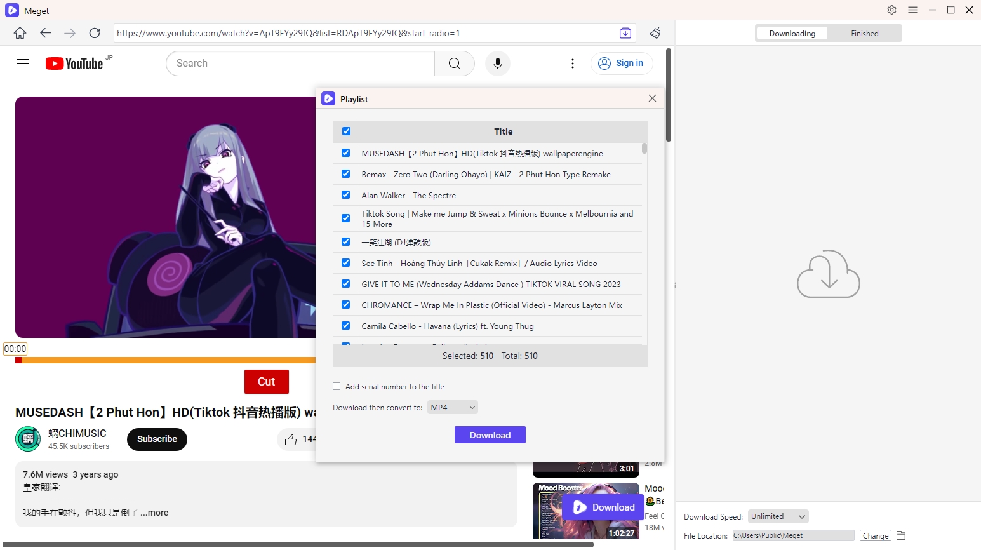
Task: Close the Playlist dialog
Action: tap(652, 98)
